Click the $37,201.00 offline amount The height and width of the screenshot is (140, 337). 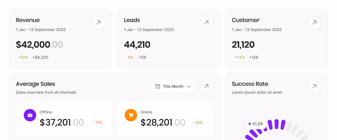(x=62, y=123)
